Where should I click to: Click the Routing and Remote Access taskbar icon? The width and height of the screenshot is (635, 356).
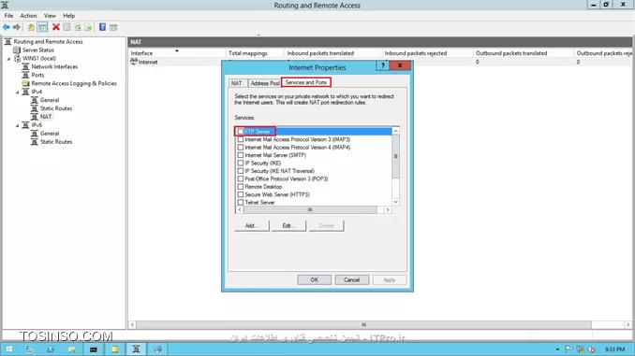click(136, 349)
